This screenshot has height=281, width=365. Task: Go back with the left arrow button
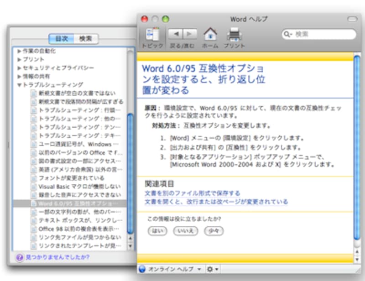click(x=176, y=34)
